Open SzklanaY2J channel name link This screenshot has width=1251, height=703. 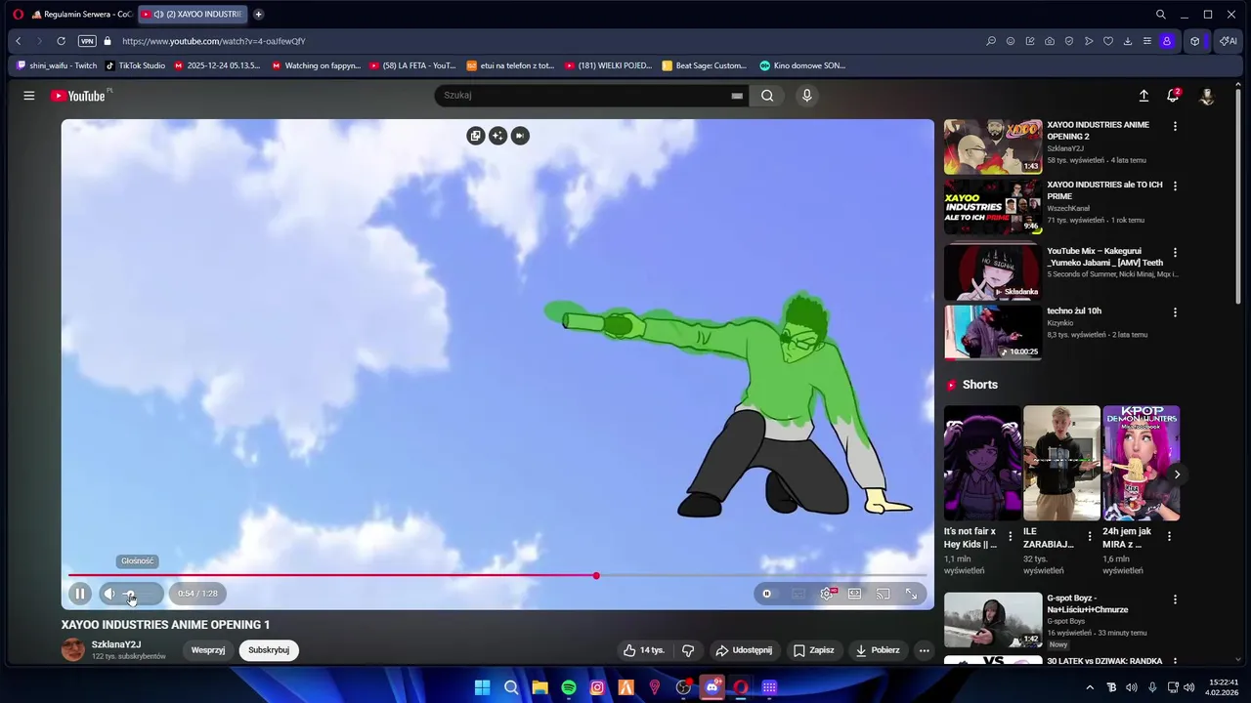[116, 644]
